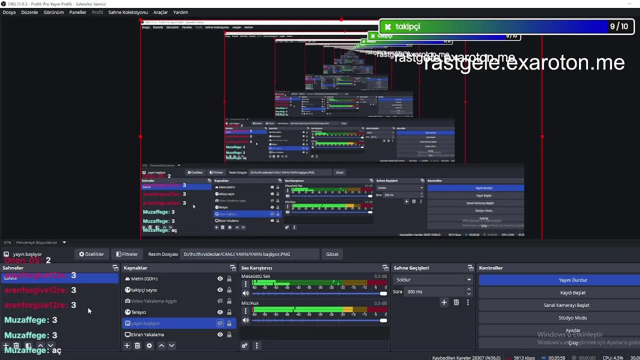Screen dimensions: 640x360
Task: Open audio mixer three-dot menu at bottom
Action: pyautogui.click(x=257, y=345)
